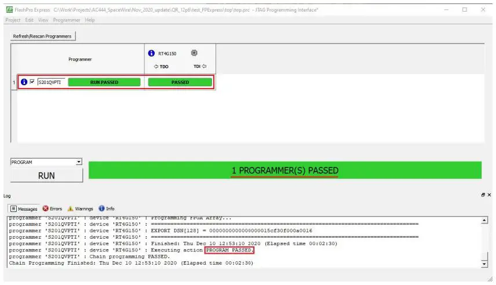Click the 'Finished: Thu Dec 10' log line
The image size is (496, 285).
point(173,243)
